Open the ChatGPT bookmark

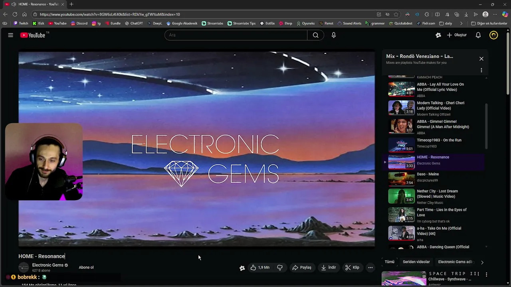click(134, 24)
